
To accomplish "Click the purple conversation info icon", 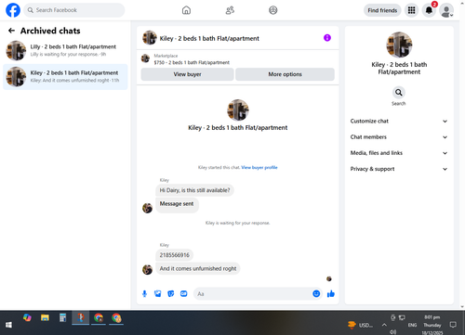I will [327, 38].
